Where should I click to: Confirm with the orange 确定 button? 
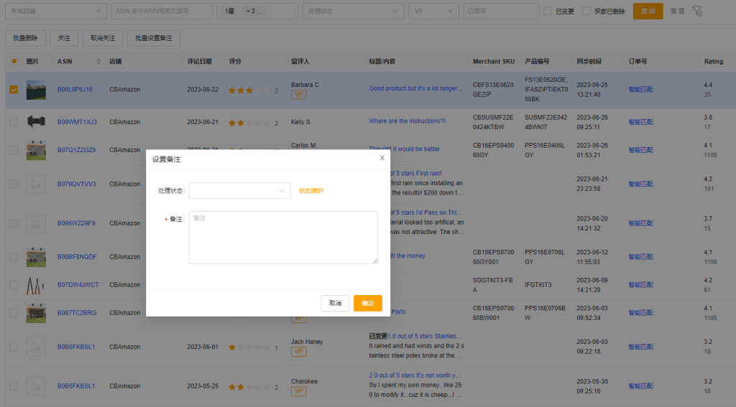367,303
